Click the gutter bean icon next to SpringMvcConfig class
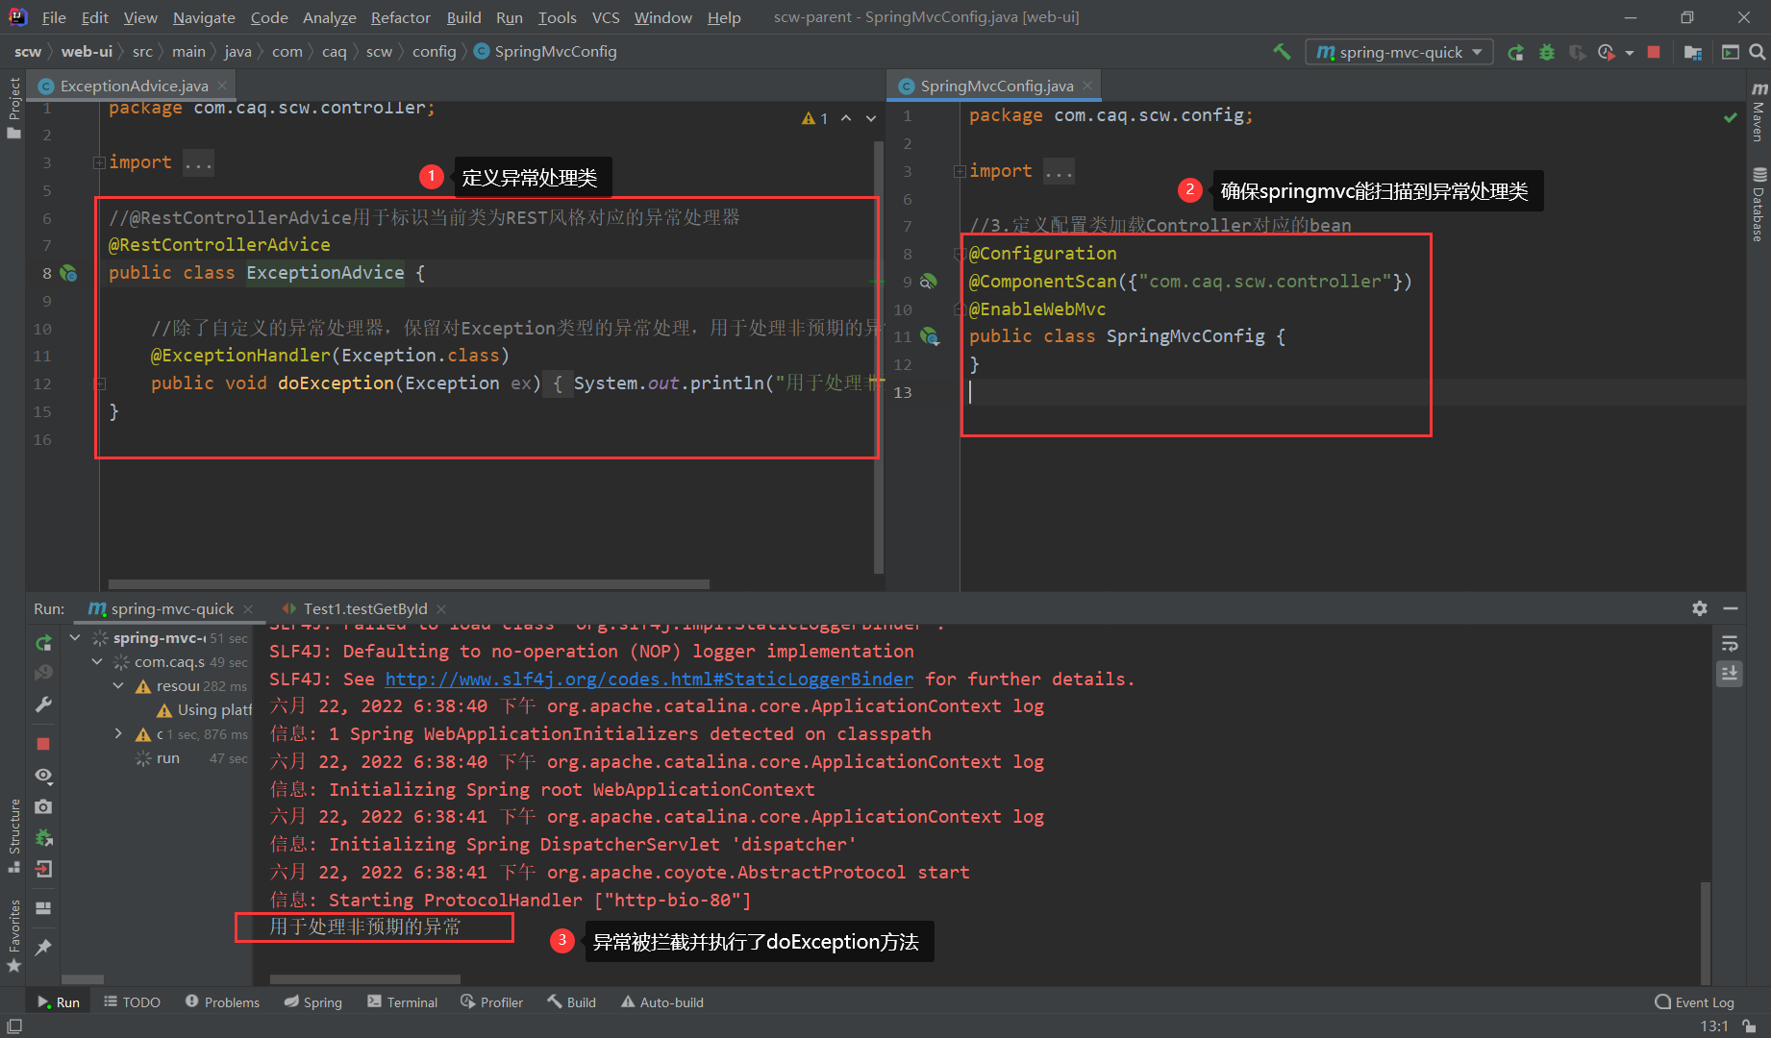Screen dimensions: 1771x1038 click(929, 336)
